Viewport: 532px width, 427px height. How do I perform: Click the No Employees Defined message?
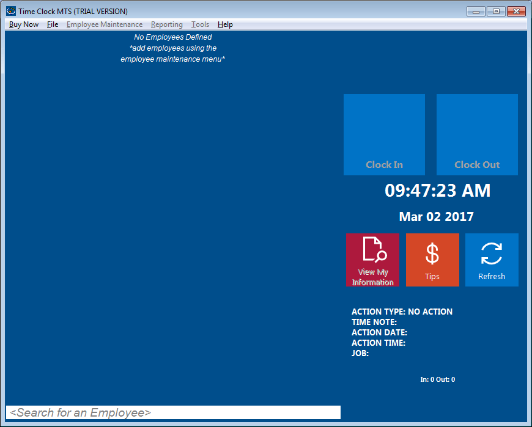coord(172,37)
